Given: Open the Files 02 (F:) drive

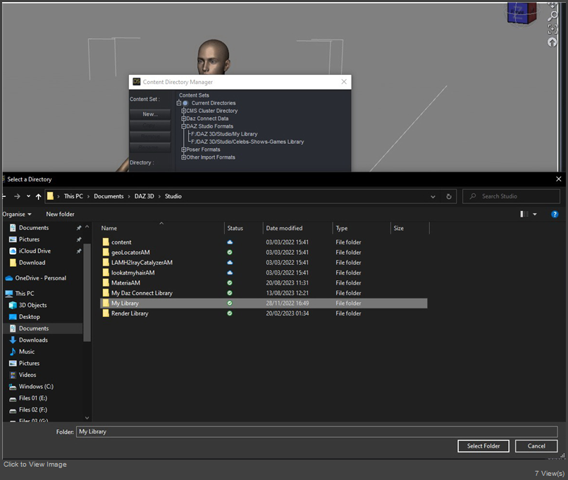Looking at the screenshot, I should (x=33, y=409).
